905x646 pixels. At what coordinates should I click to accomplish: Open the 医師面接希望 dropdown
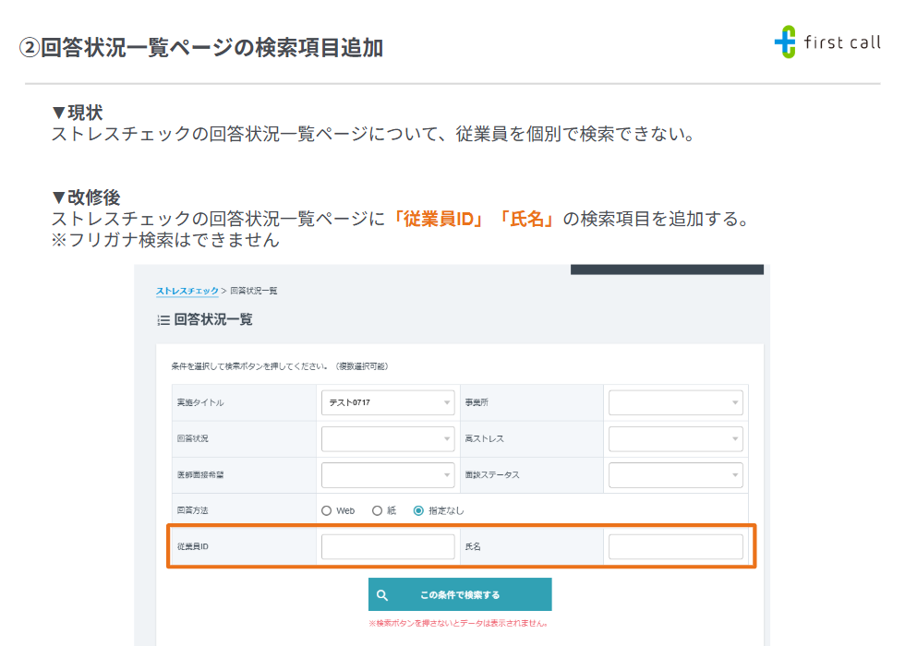388,474
